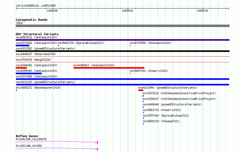Open esv3303218 (1000GenomesConsortiumPilotProject) label
This screenshot has width=237, height=152.
tap(179, 93)
